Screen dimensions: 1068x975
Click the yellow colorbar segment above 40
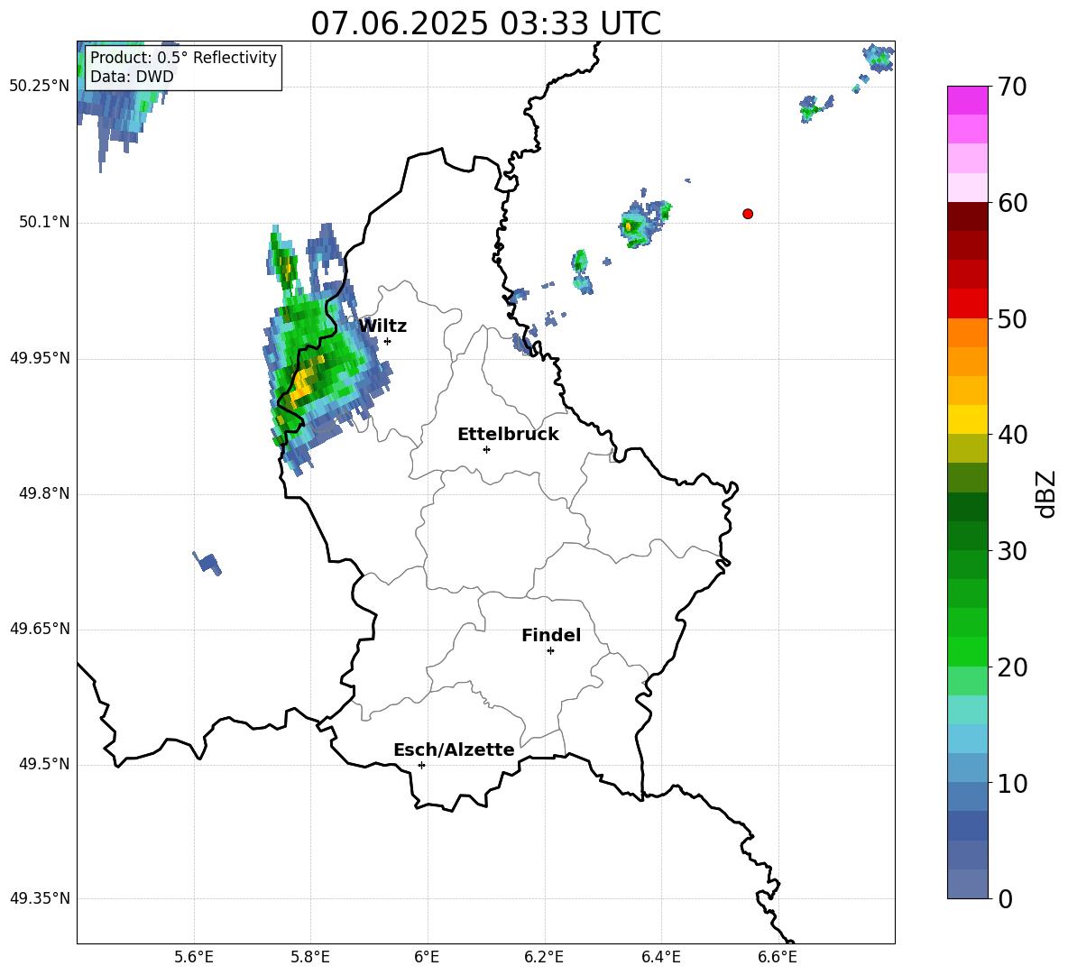[x=968, y=419]
